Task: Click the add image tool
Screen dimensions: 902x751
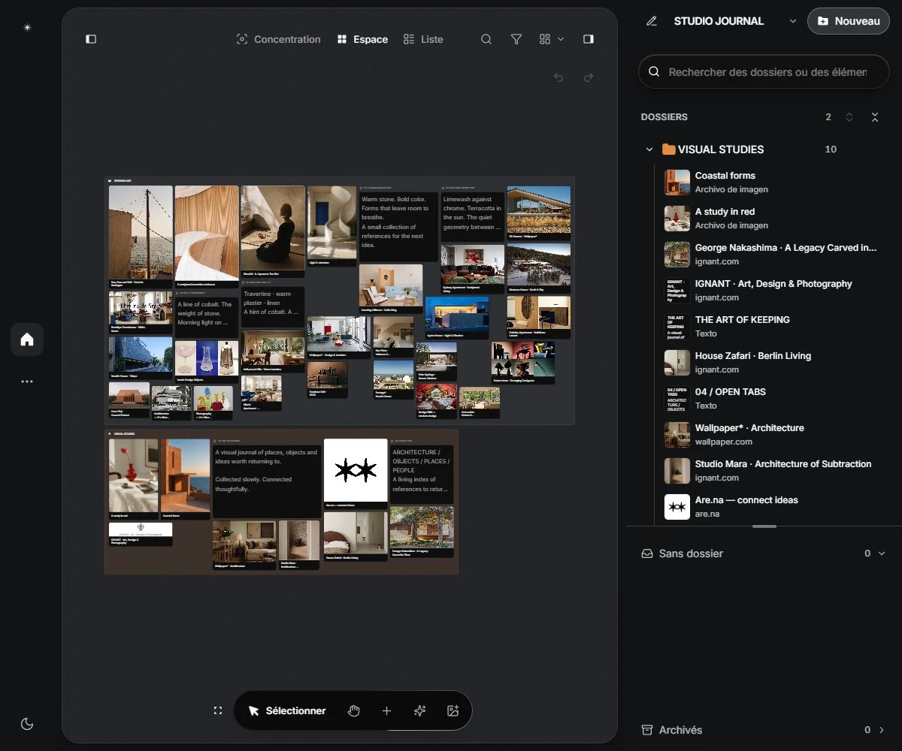Action: point(453,710)
